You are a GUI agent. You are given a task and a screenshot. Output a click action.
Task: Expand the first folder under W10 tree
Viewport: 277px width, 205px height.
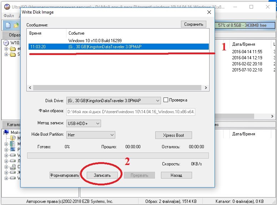(x=6, y=49)
